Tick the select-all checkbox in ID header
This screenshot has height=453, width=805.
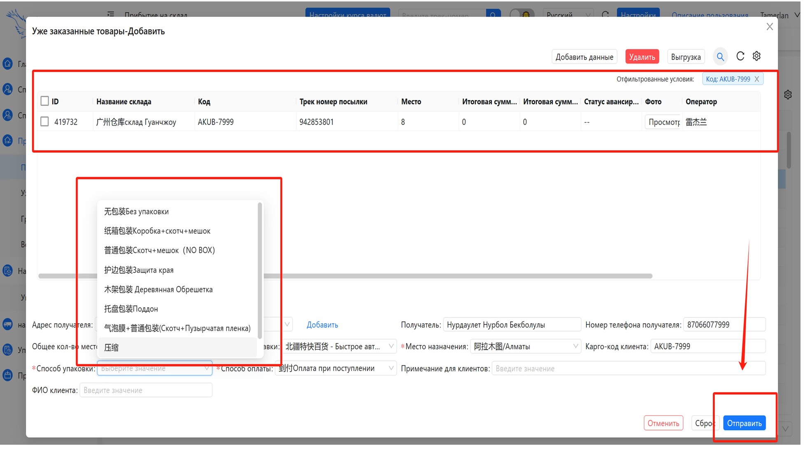coord(44,101)
